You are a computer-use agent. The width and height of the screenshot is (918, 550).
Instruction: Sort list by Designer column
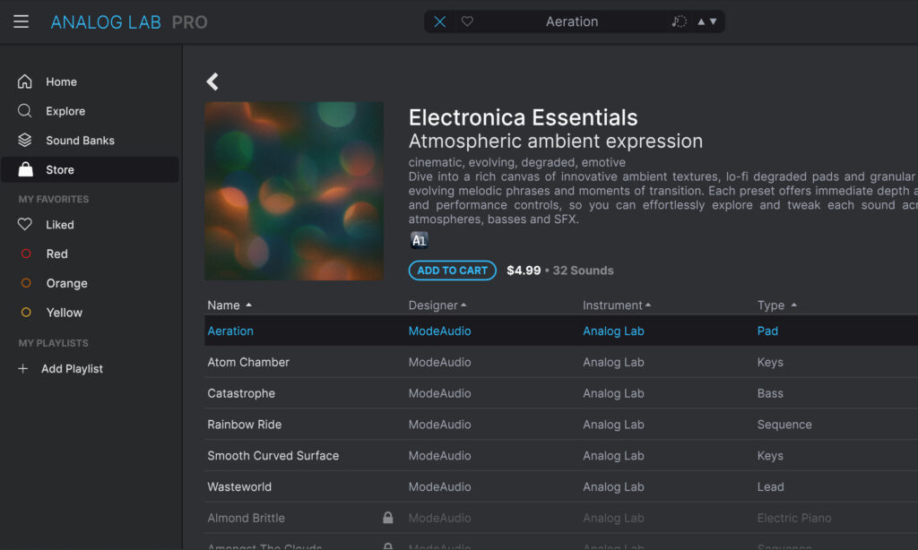click(x=437, y=305)
